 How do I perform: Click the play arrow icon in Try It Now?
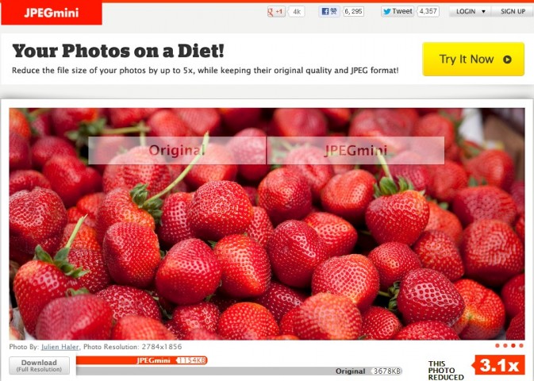507,60
